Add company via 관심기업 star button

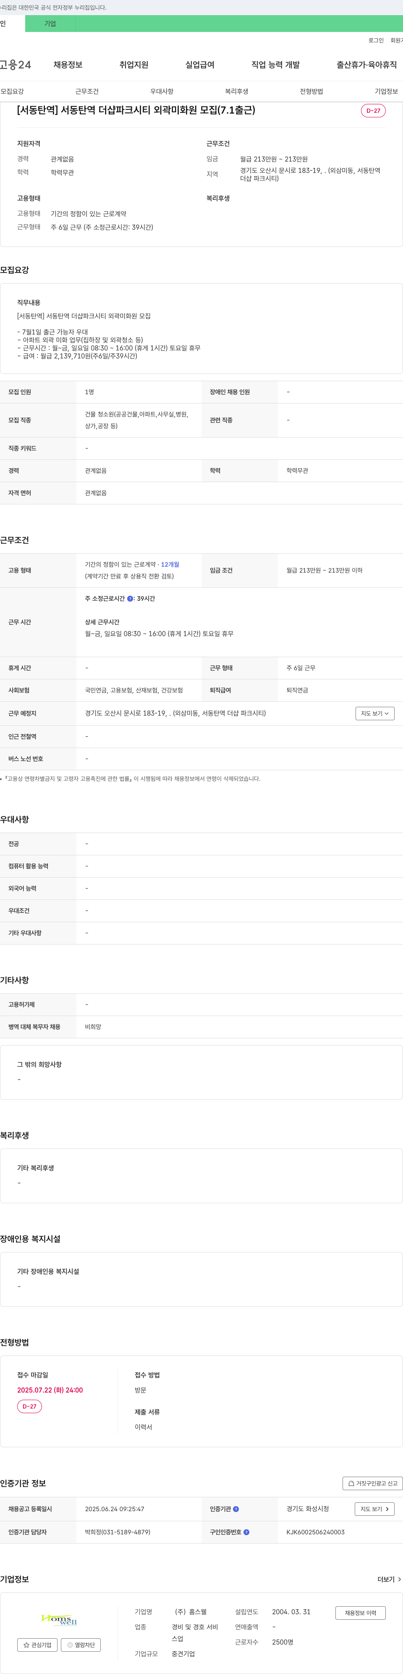click(x=37, y=1645)
